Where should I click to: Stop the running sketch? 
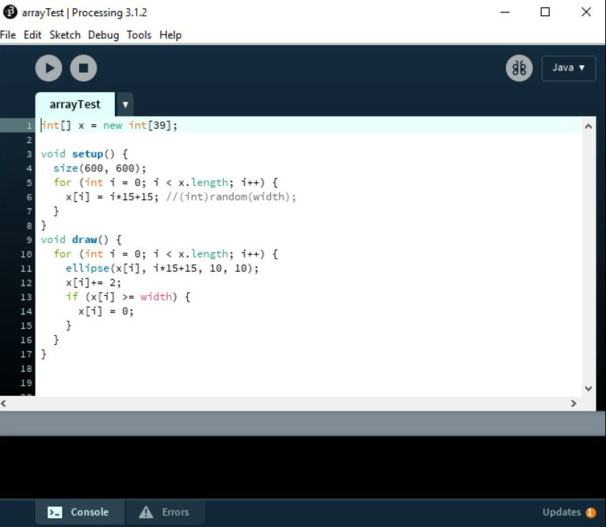point(83,68)
